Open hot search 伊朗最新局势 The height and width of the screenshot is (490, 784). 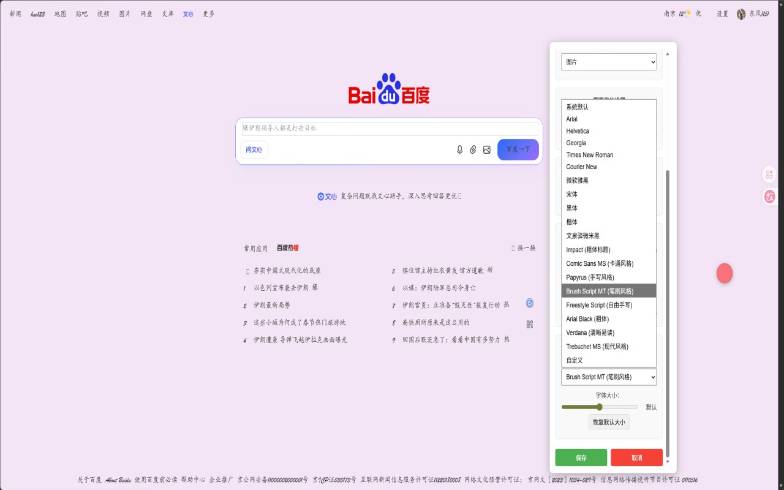tap(272, 305)
